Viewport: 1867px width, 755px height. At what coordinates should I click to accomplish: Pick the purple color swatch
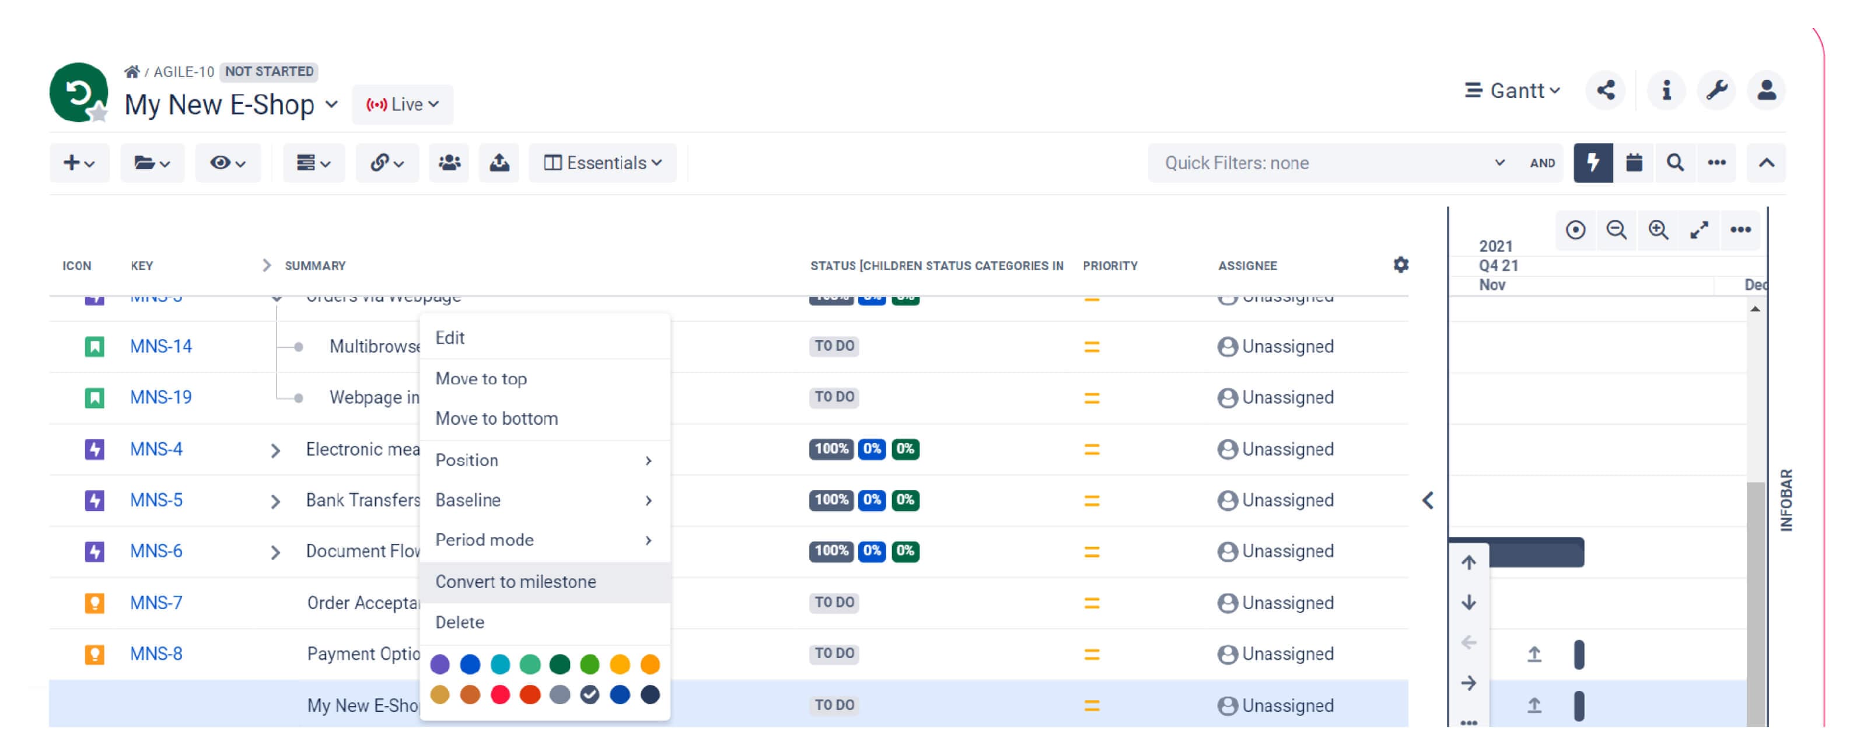tap(440, 665)
